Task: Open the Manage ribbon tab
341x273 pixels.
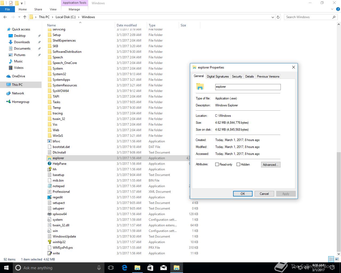Action: coord(74,9)
